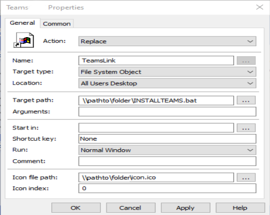Screen dimensions: 270x215
Task: Click the Icon index label
Action: pos(30,188)
